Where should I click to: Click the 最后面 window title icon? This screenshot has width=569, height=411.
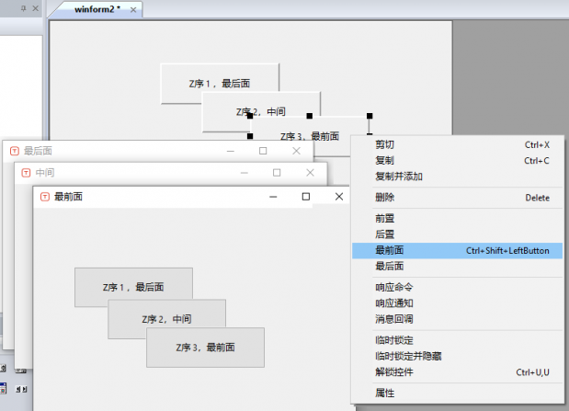pyautogui.click(x=15, y=151)
